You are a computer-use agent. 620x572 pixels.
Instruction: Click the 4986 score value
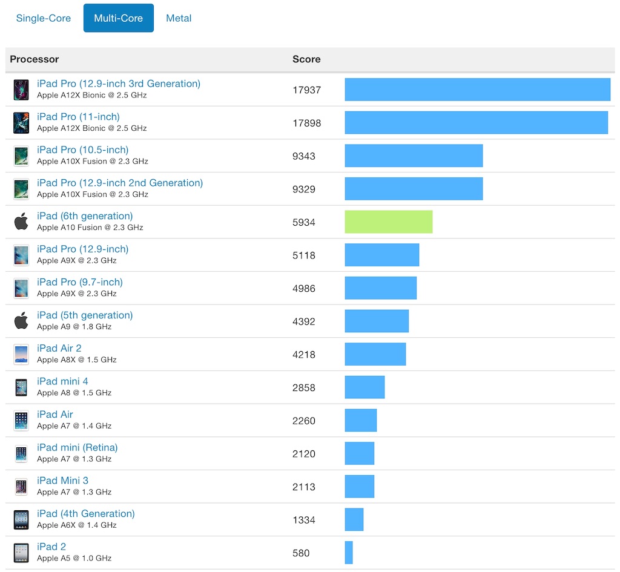pos(304,289)
